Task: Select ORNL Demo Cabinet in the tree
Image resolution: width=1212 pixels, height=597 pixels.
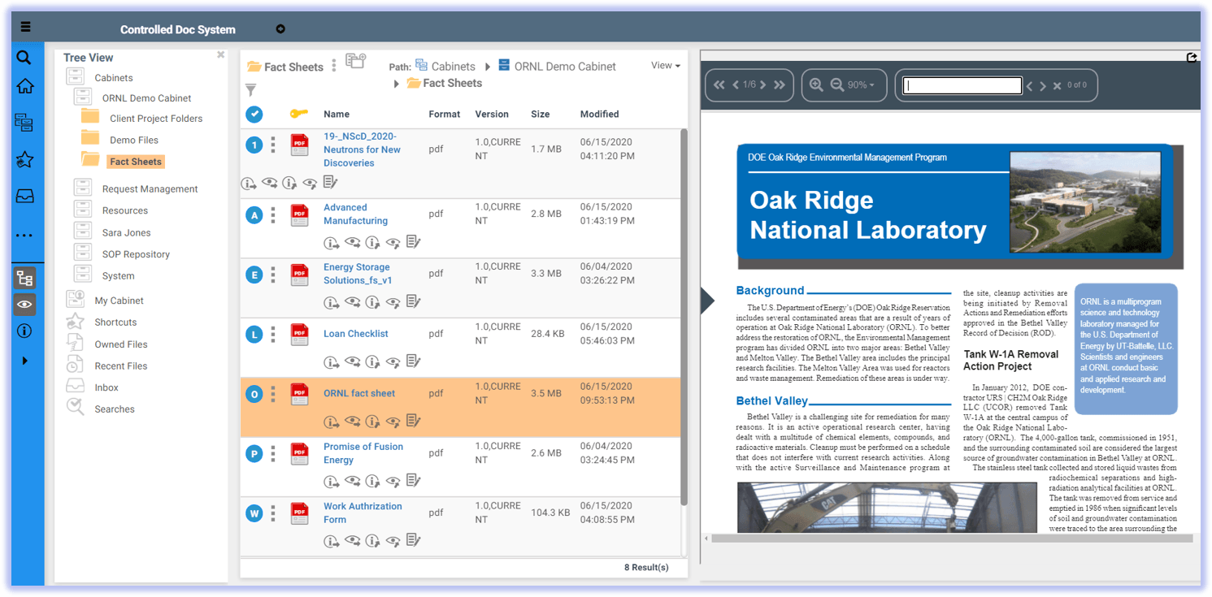Action: coord(146,98)
